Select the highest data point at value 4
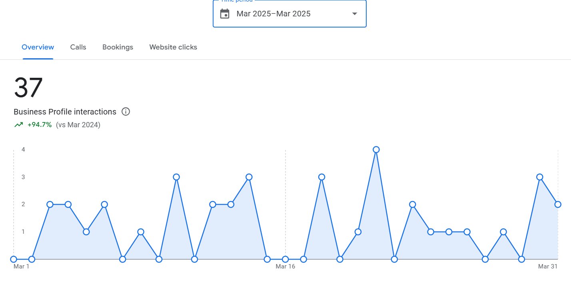571x286 pixels. pos(376,150)
